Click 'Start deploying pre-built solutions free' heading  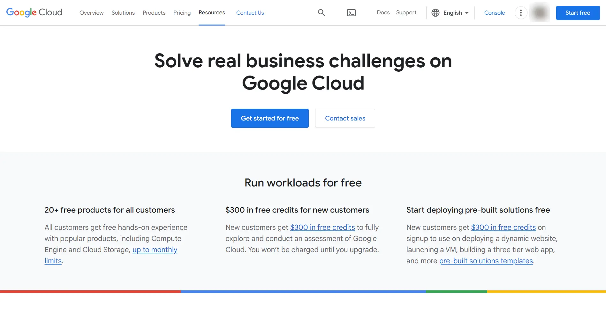tap(478, 210)
